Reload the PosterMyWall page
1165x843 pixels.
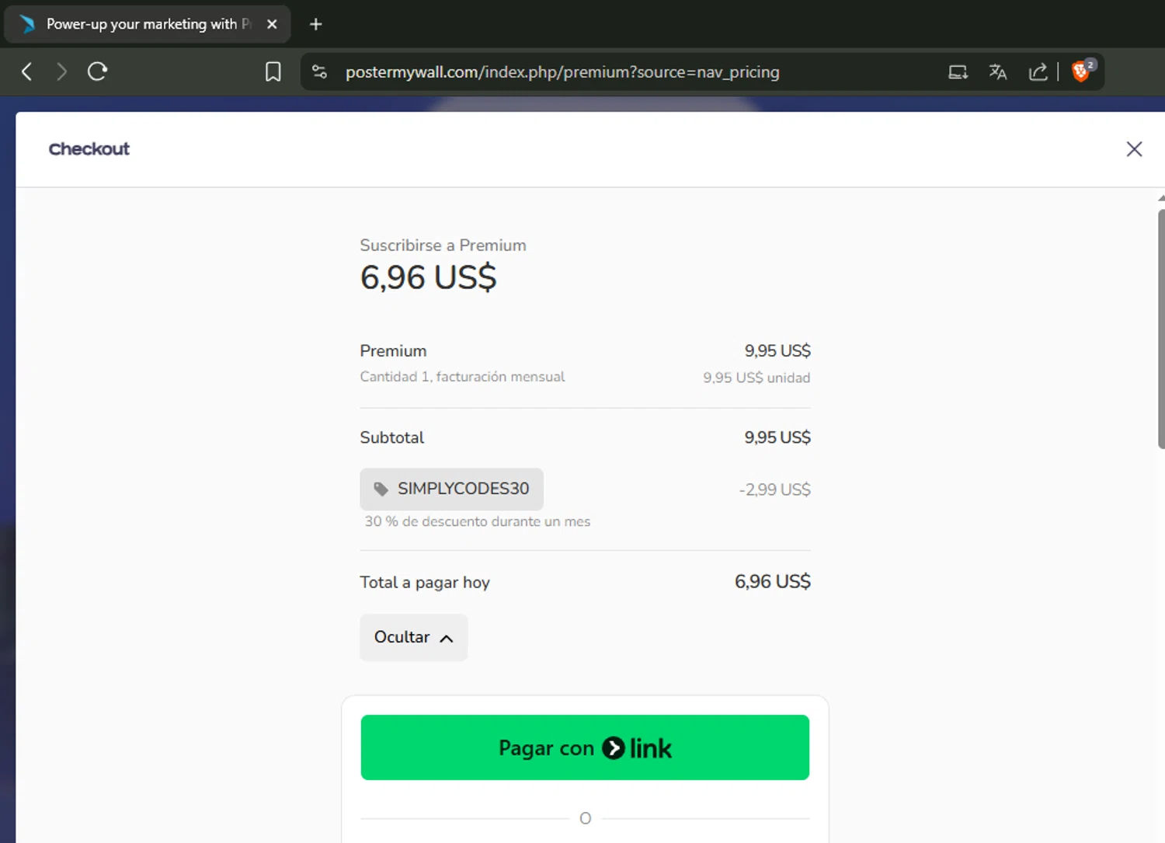[x=97, y=72]
